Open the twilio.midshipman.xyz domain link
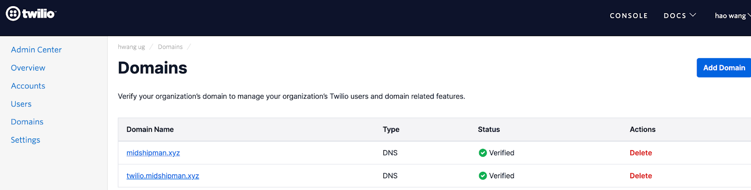This screenshot has height=190, width=751. pyautogui.click(x=162, y=176)
